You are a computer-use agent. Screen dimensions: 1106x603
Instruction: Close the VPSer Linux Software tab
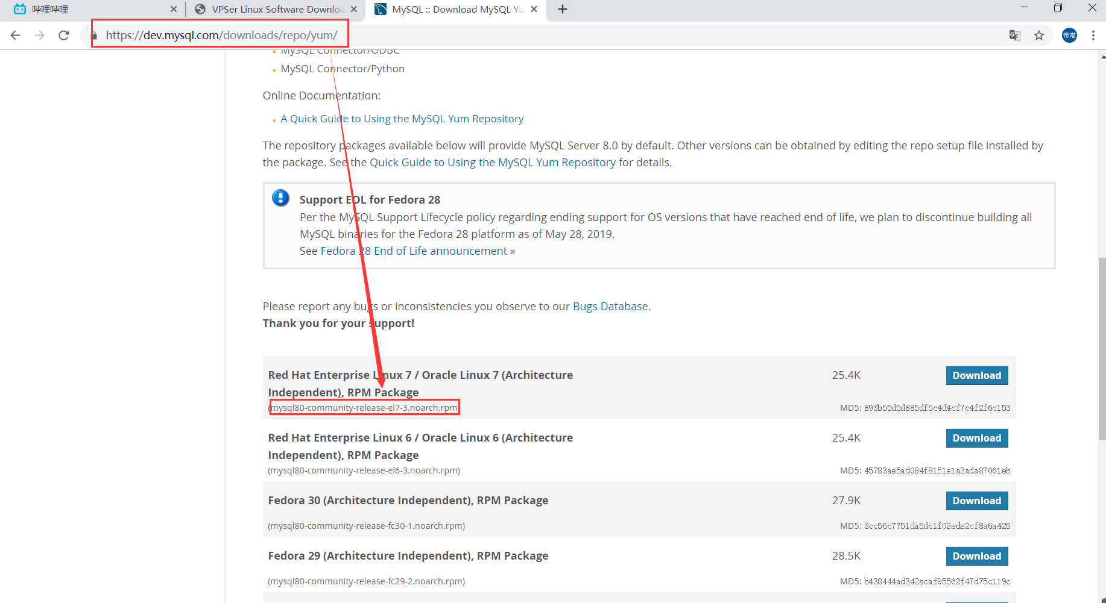354,9
